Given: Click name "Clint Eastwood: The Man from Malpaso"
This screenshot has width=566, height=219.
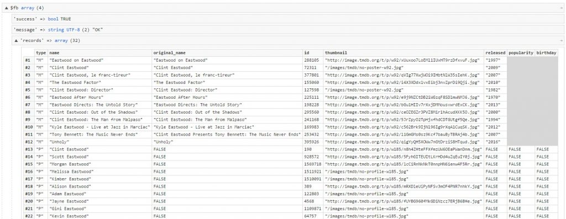Looking at the screenshot, I should [99, 120].
